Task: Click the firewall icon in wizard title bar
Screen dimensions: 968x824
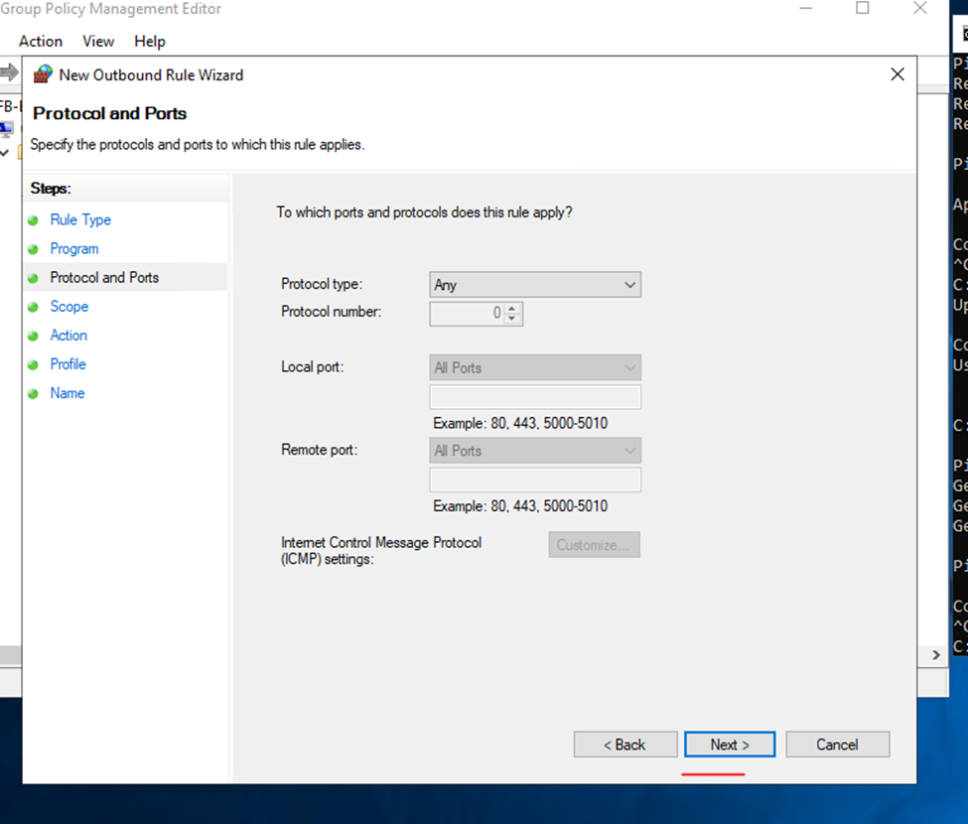Action: [43, 74]
